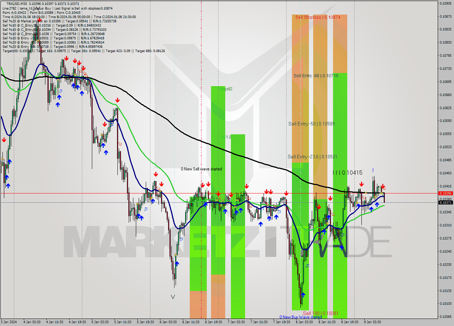The height and width of the screenshot is (326, 454).
Task: Click '7 Jan 11:30' on the time axis
Action: coord(259,322)
